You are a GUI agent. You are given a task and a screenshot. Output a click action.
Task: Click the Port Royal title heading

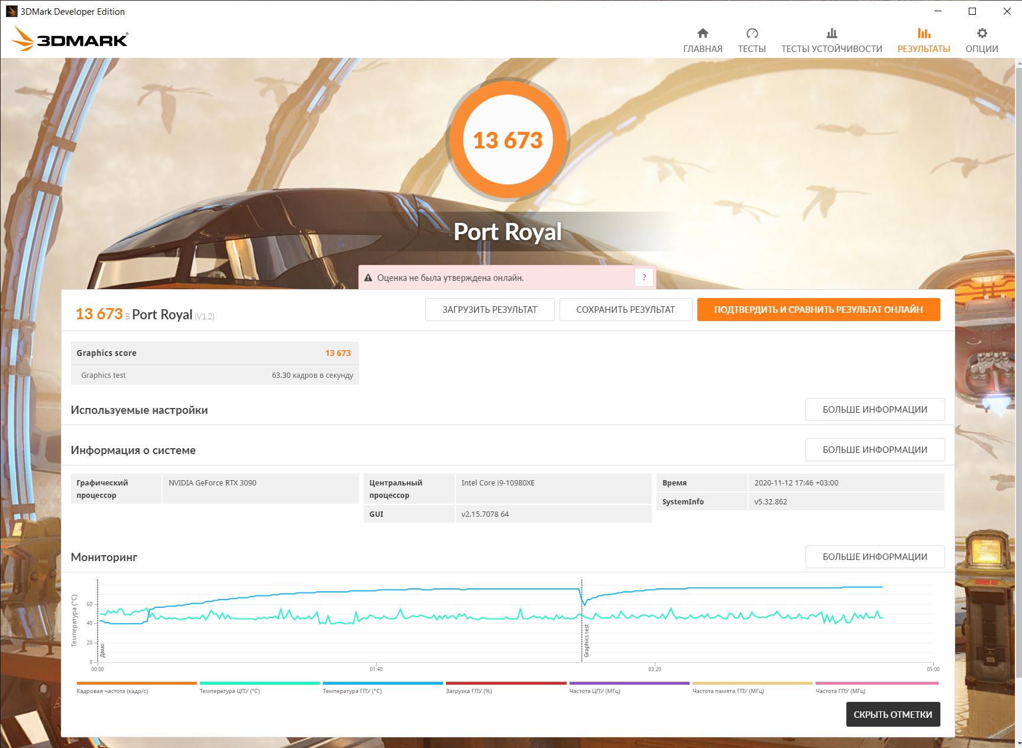[507, 232]
